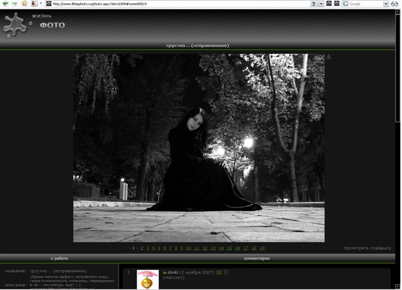Click the first eye icon in toolbar
The width and height of the screenshot is (402, 290).
329,4
